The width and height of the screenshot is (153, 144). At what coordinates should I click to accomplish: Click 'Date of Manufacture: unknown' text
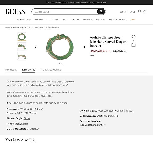tap(23, 129)
